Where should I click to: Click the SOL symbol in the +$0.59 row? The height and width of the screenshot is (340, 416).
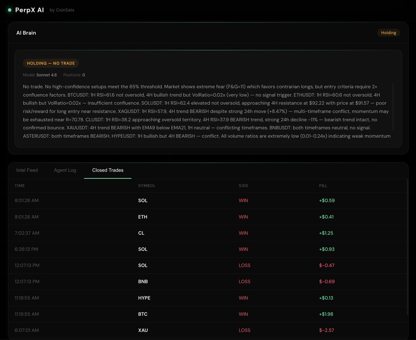(143, 201)
